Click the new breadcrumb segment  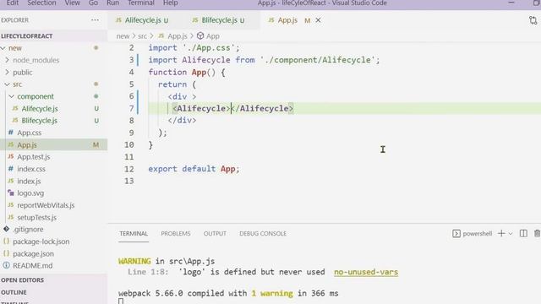coord(123,35)
